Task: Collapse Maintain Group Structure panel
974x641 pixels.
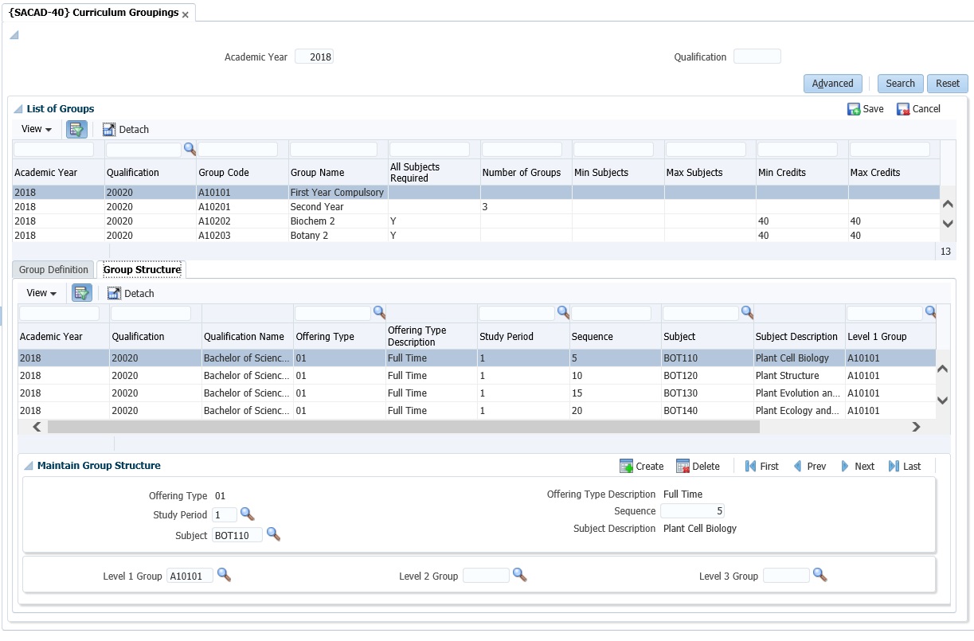Action: [29, 466]
